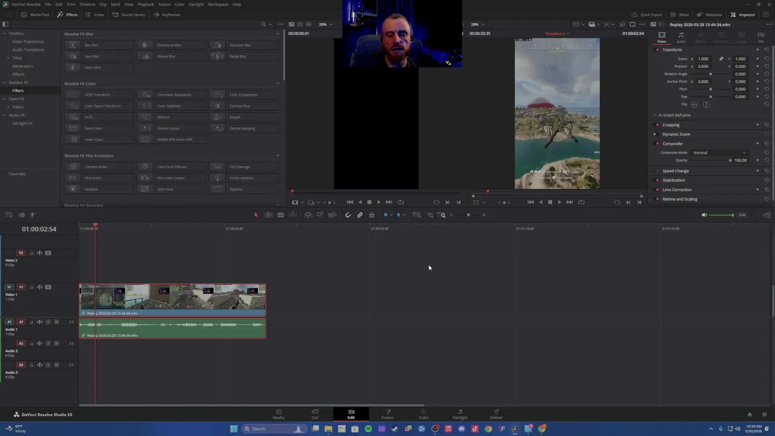Stop playback in the source viewer

coord(369,202)
